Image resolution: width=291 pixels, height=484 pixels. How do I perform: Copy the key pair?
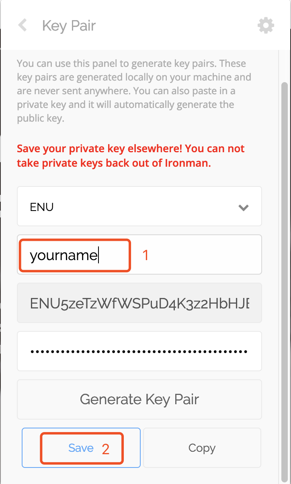(x=202, y=448)
